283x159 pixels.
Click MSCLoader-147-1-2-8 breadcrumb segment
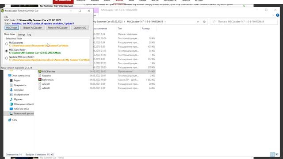145,22
